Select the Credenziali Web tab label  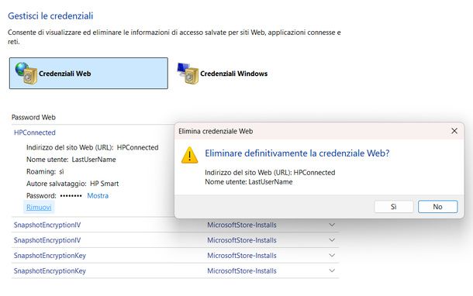(65, 74)
